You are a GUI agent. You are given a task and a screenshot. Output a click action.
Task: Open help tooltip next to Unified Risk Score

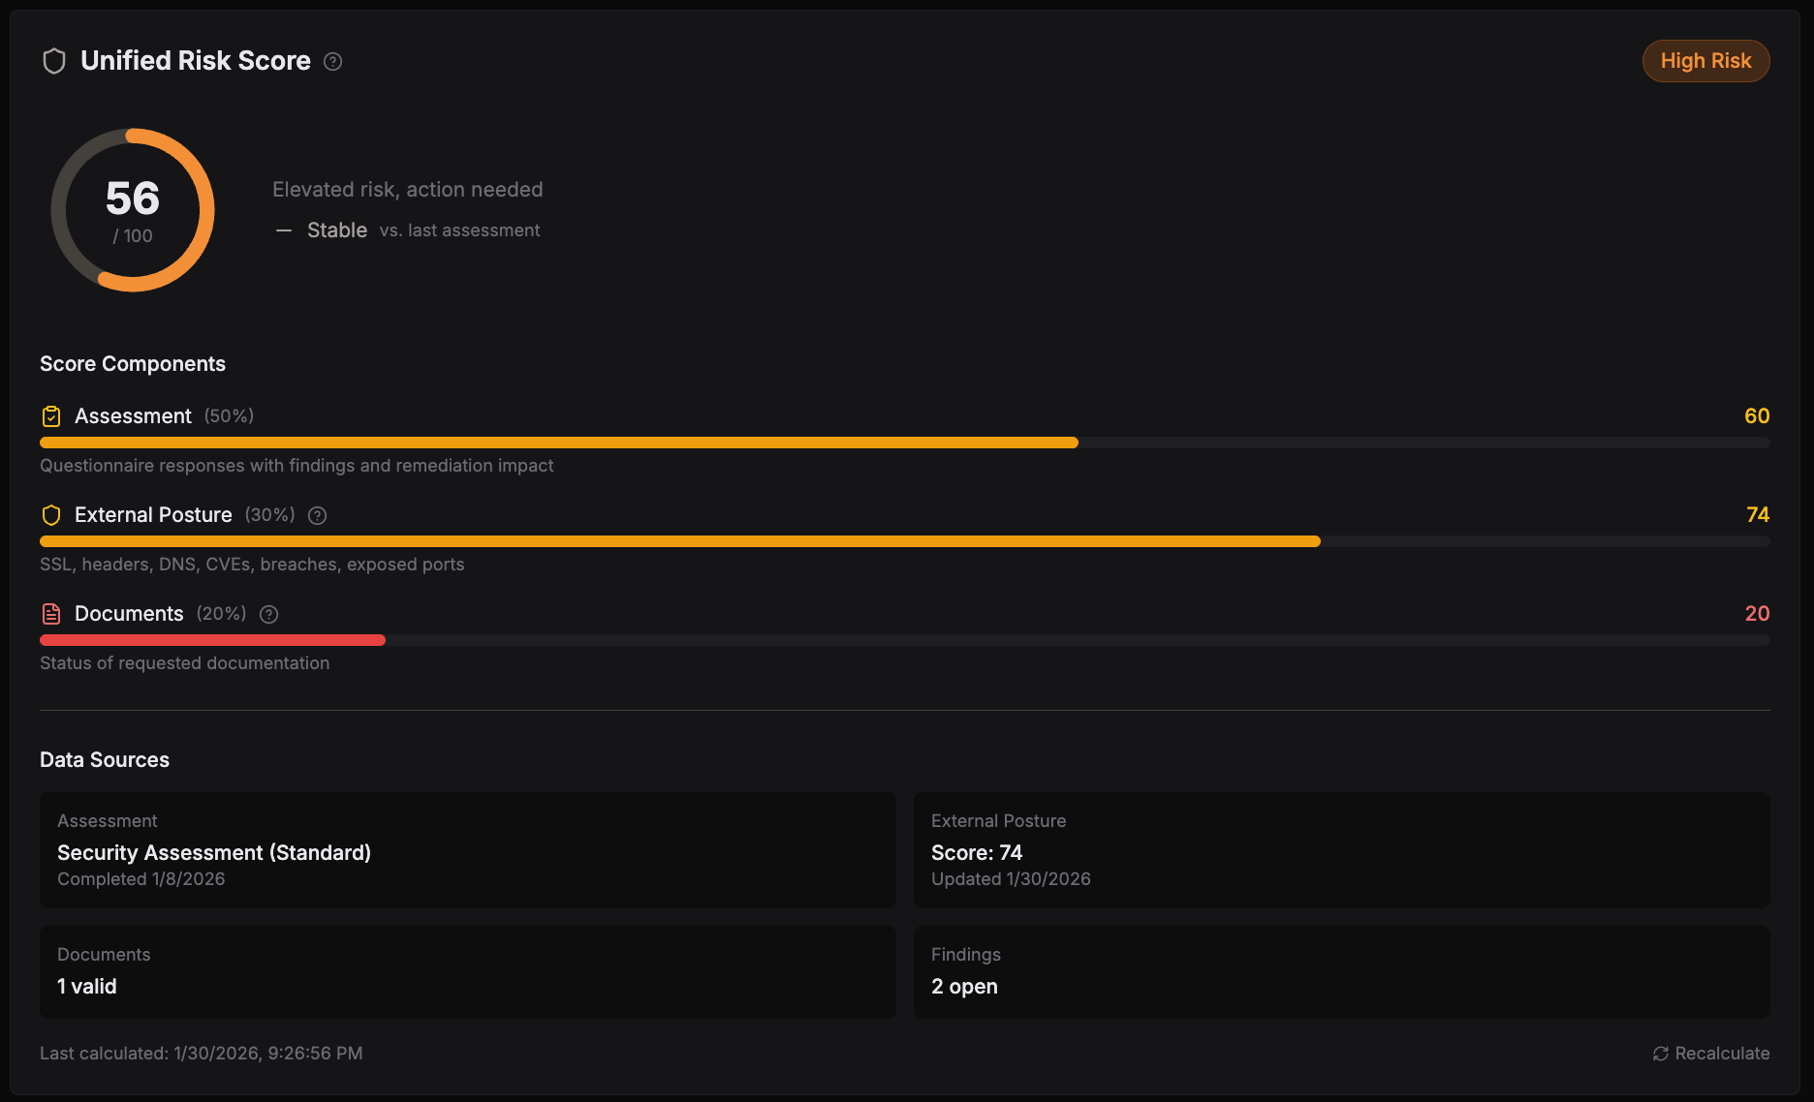point(332,62)
